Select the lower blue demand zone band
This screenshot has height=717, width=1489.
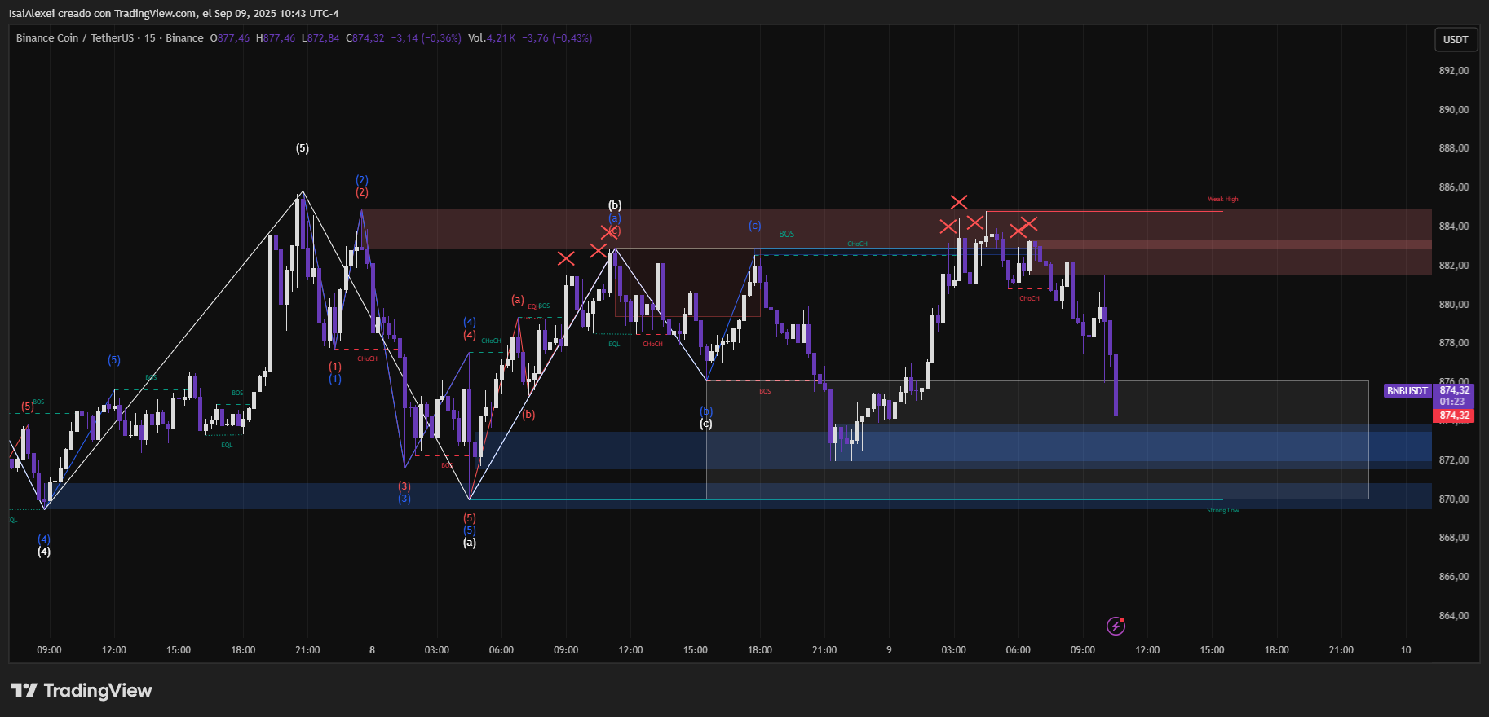tap(734, 495)
